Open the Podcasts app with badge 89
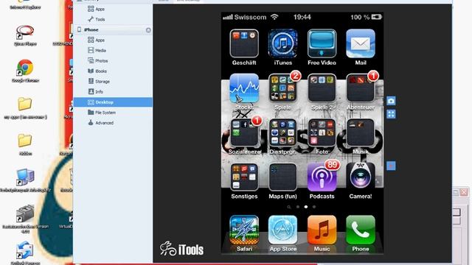This screenshot has height=265, width=472. click(x=322, y=177)
